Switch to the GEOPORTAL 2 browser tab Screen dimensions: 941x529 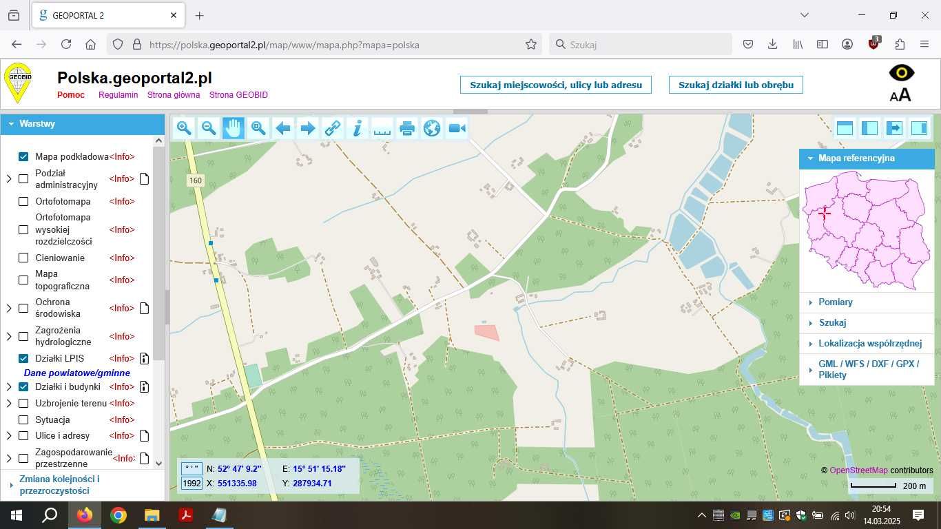point(107,15)
